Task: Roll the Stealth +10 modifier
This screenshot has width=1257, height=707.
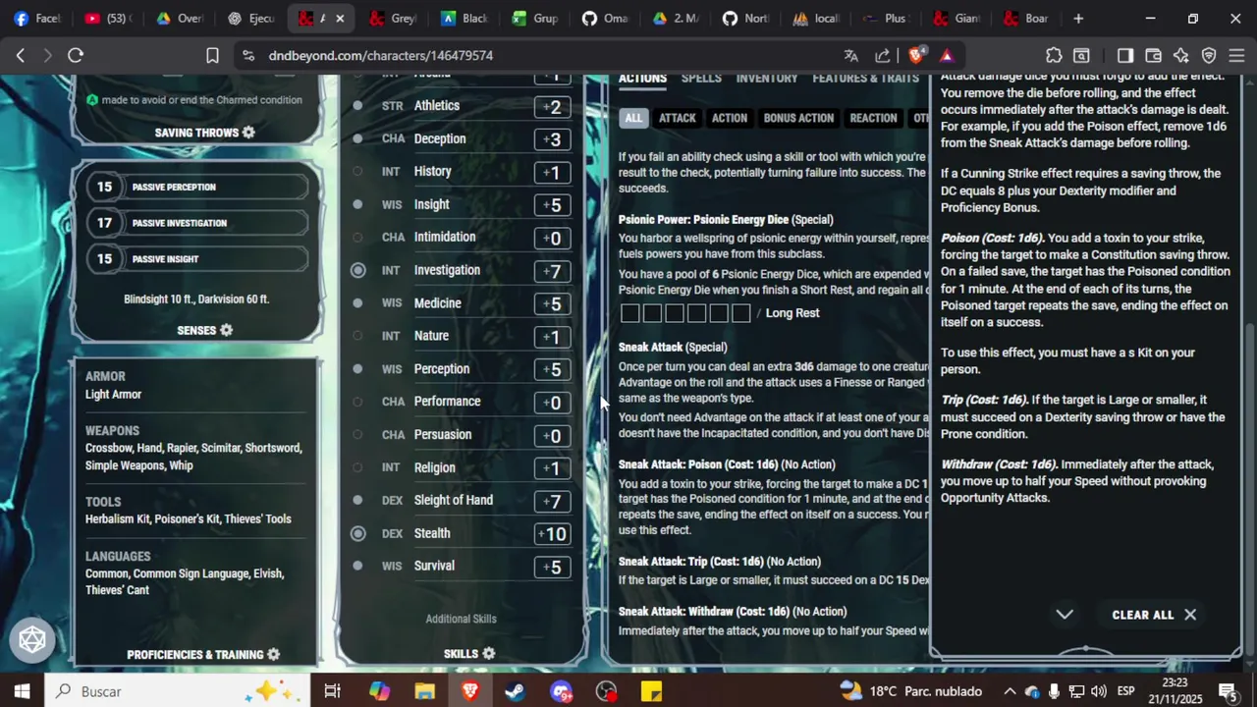Action: point(553,534)
